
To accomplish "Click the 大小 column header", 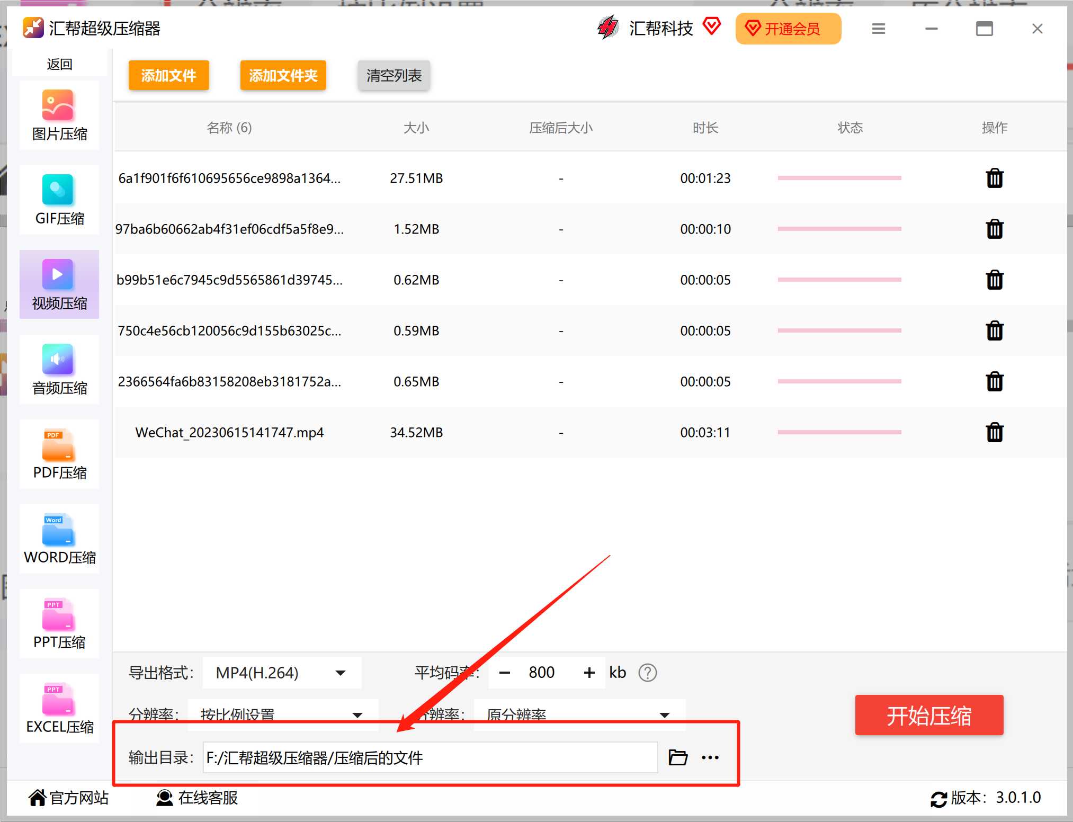I will [x=416, y=128].
